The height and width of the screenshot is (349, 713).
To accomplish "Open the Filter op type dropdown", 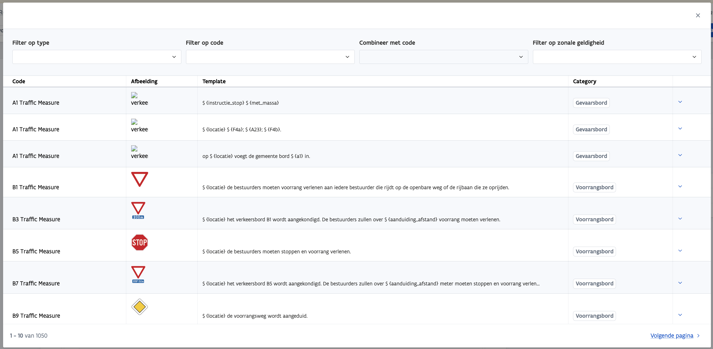I will [x=96, y=57].
